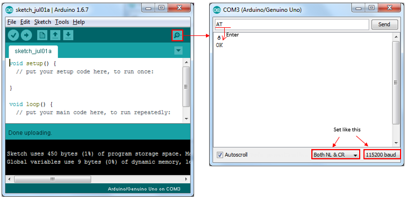Open the Tools menu

pos(62,22)
